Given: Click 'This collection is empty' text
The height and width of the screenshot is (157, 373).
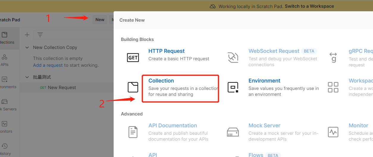Looking at the screenshot, I should (x=58, y=58).
